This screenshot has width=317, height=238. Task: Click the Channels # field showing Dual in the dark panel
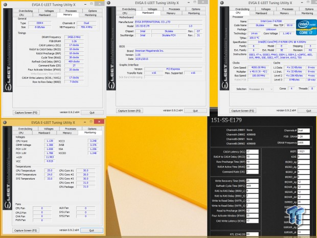click(304, 131)
